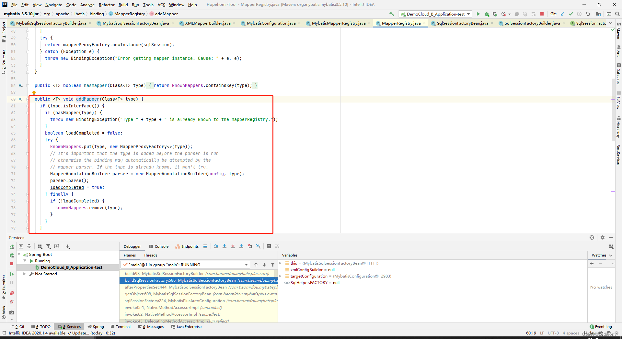Click Search Everywhere magnifier icon

click(x=617, y=14)
